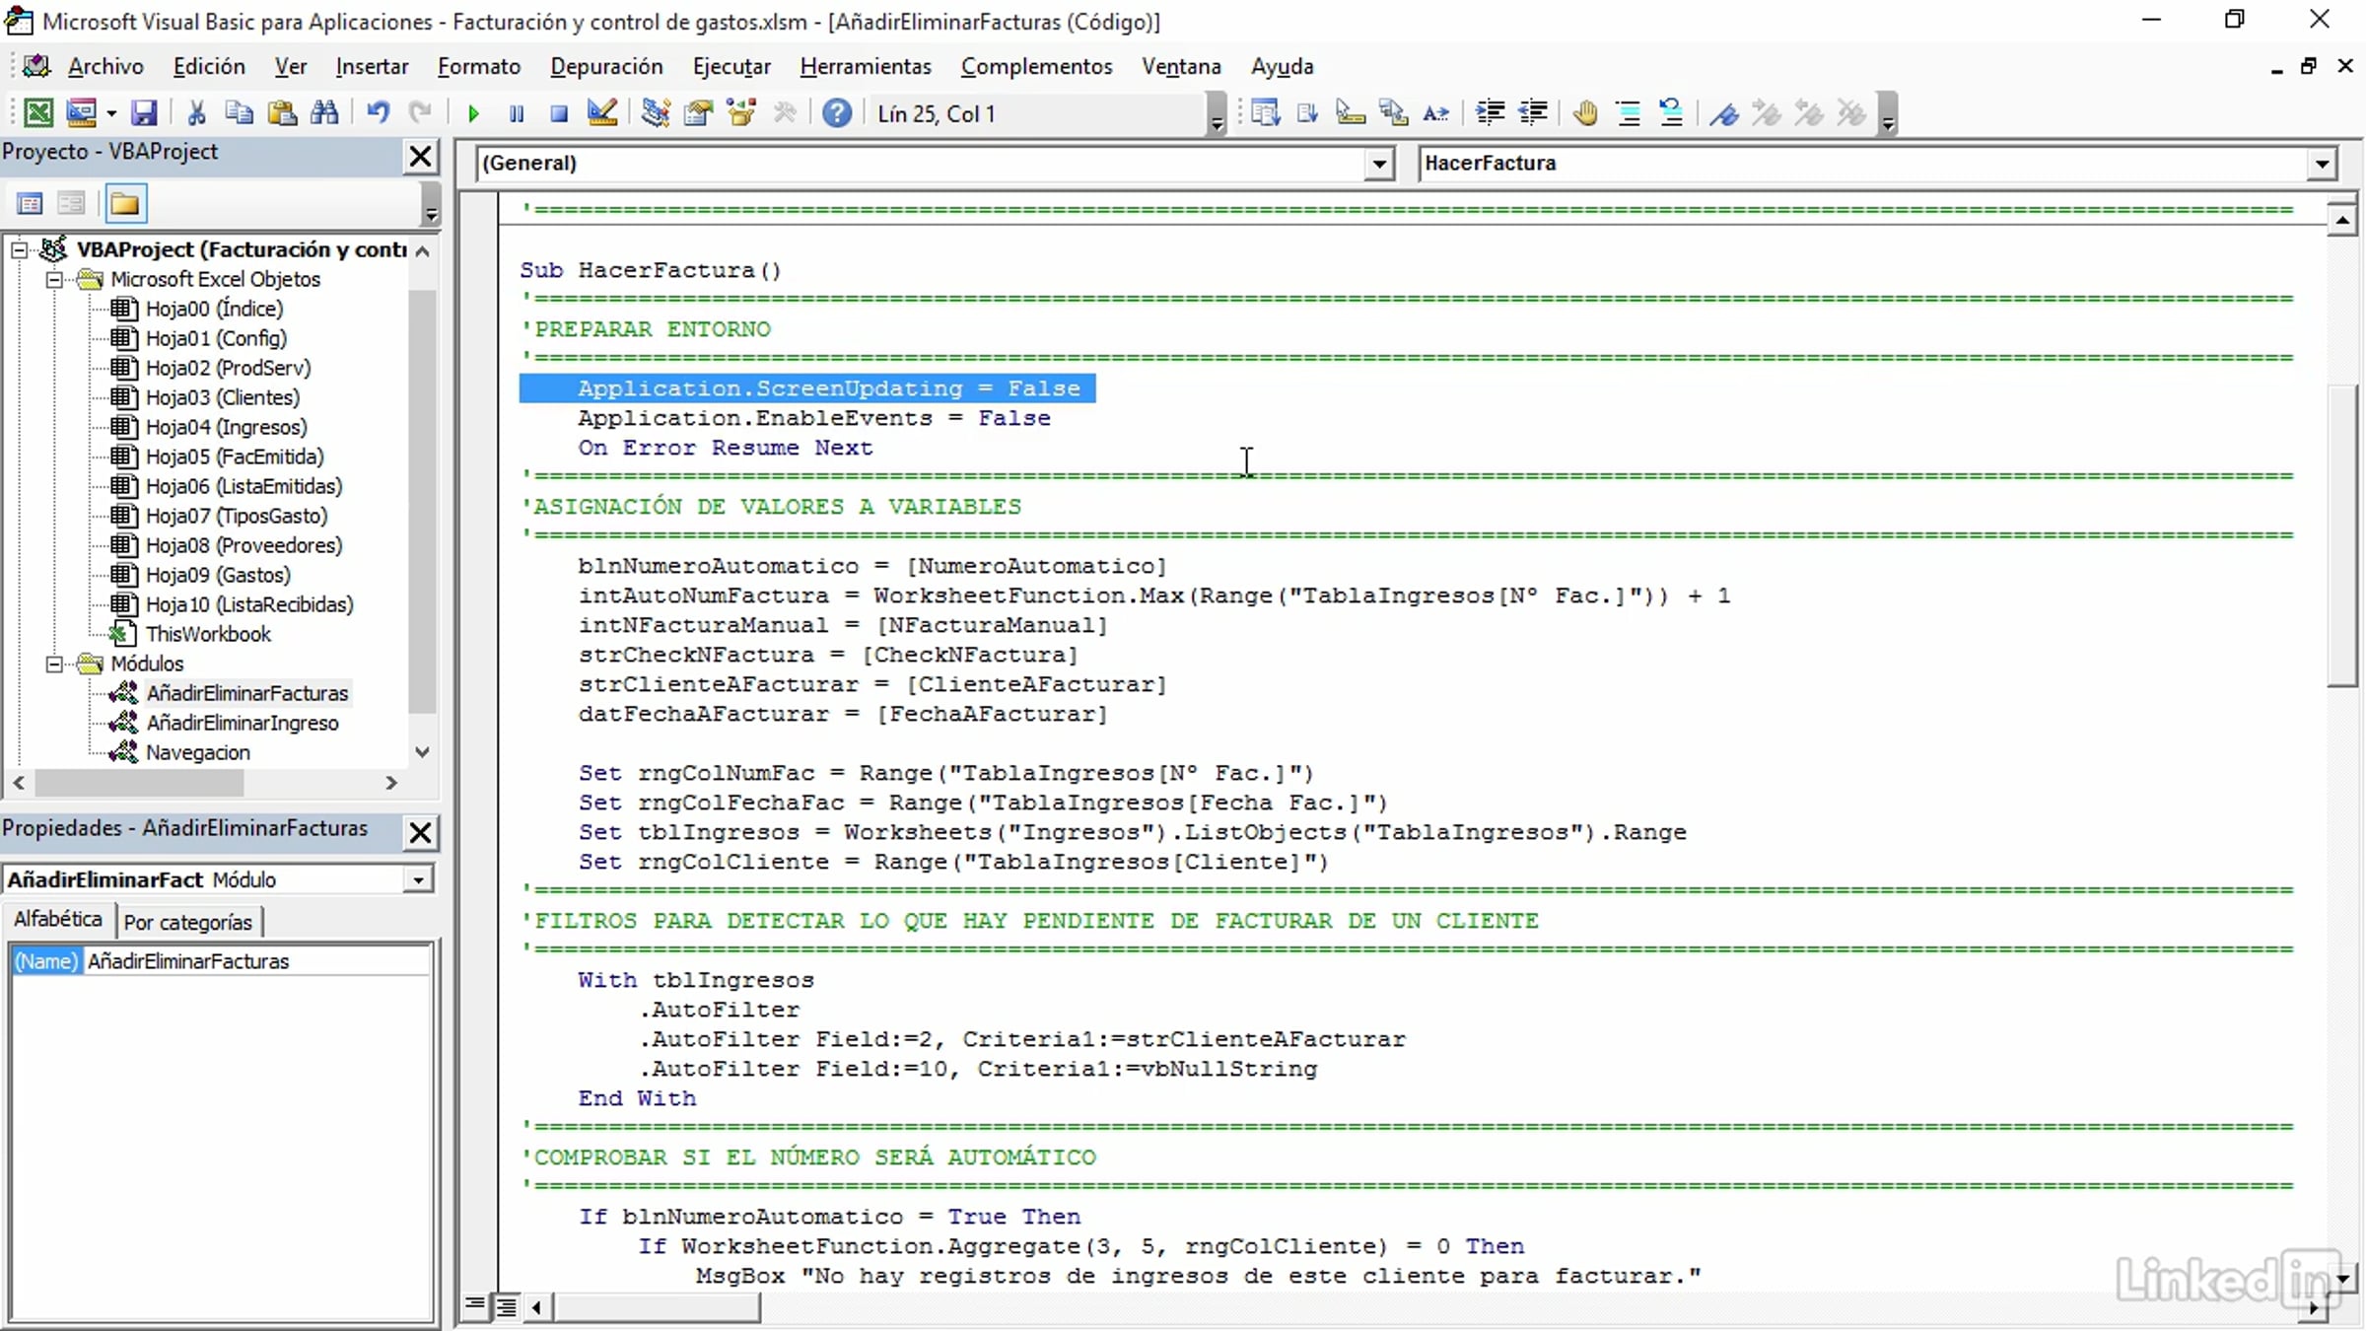2366x1331 pixels.
Task: Collapse the Microsoft Excel Objetos folder
Action: (x=55, y=279)
